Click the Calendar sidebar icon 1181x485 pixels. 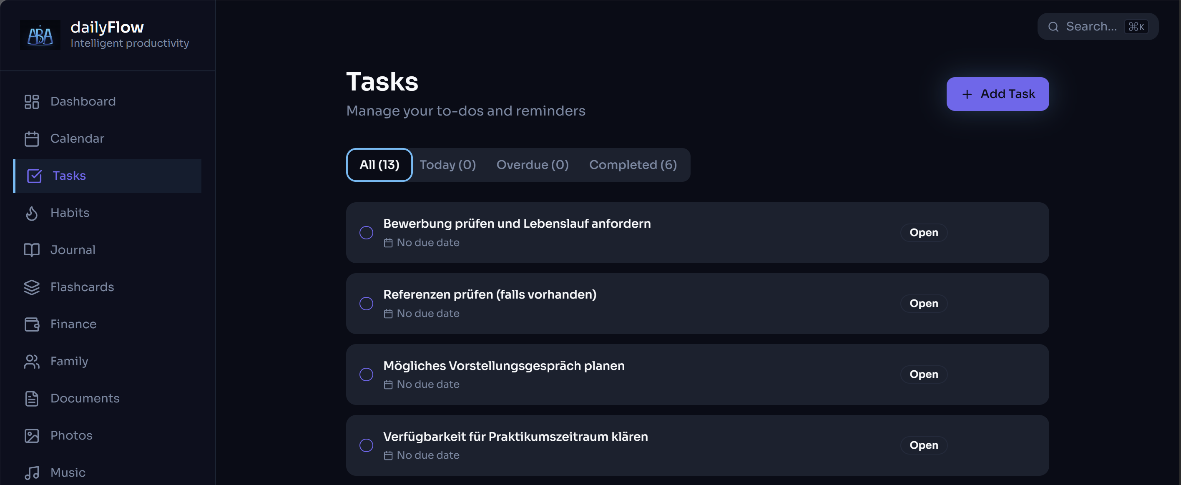click(32, 139)
